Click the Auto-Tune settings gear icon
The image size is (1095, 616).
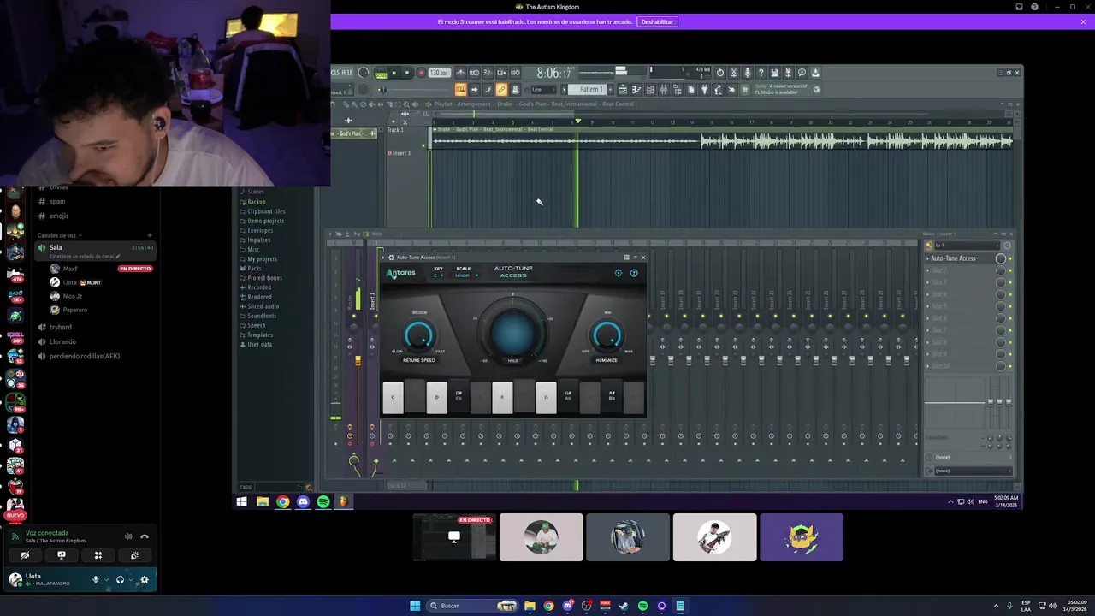[619, 273]
